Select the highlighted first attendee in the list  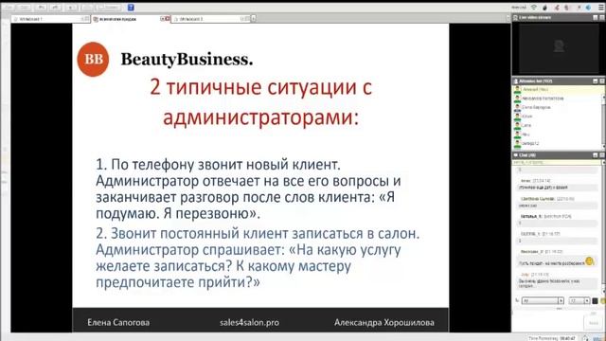(557, 89)
